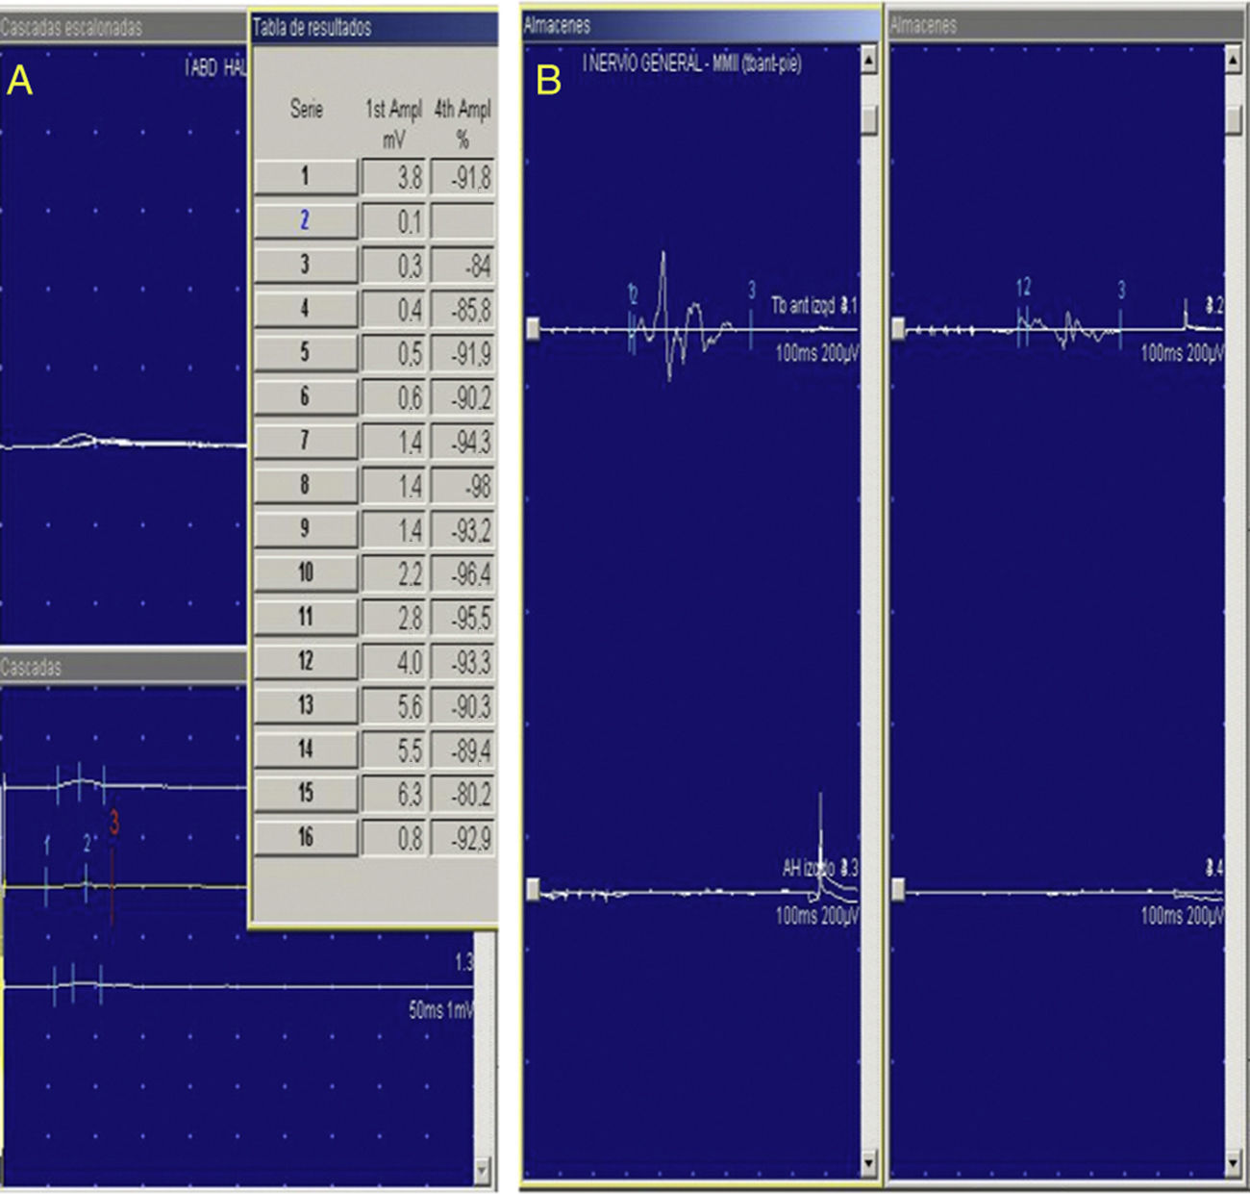Click scroll down arrow of Cascadas panel

pyautogui.click(x=483, y=1170)
